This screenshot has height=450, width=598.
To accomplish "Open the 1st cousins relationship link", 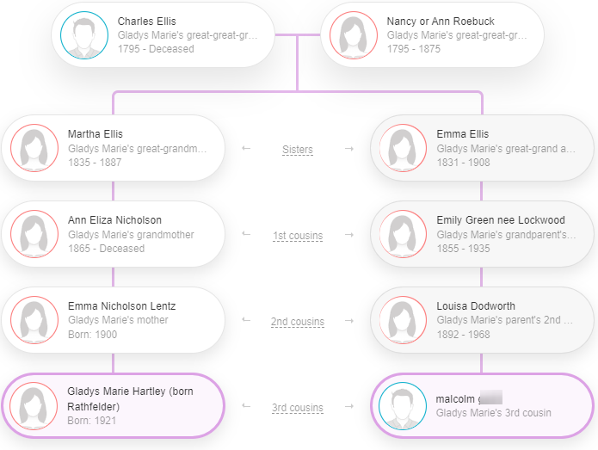I will pos(298,236).
